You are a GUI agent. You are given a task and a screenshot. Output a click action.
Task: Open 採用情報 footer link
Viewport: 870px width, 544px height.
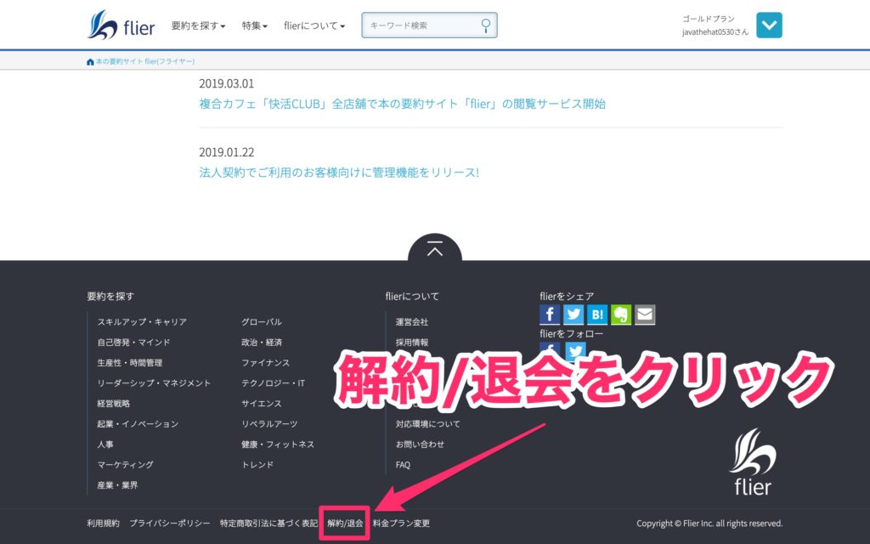(412, 343)
